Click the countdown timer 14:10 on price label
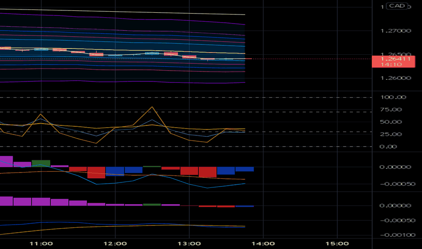 coord(391,65)
